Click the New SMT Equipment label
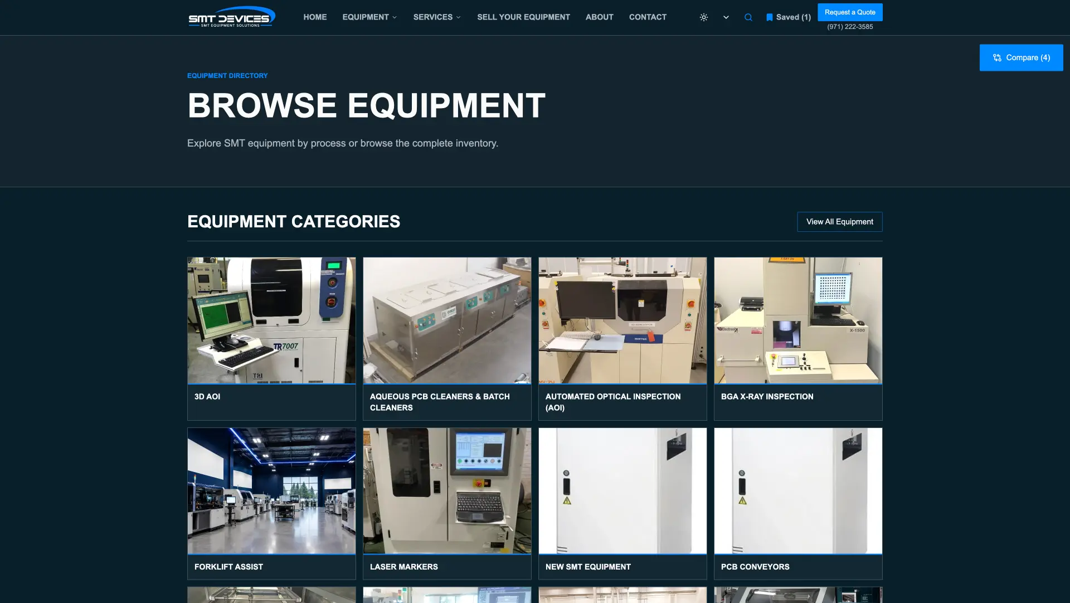 click(588, 567)
